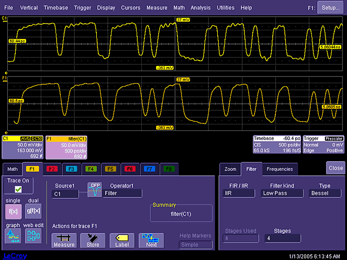The image size is (347, 260).
Task: Click the Next trace icon
Action: pos(151,240)
